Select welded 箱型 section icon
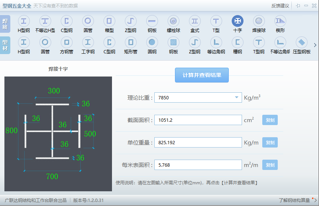This screenshot has width=319, height=206. 109,21
